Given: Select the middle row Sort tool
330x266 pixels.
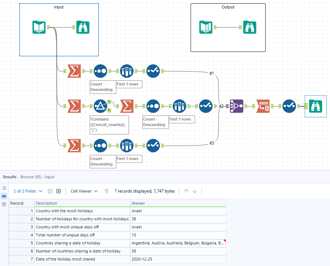Looking at the screenshot, I should click(x=153, y=106).
